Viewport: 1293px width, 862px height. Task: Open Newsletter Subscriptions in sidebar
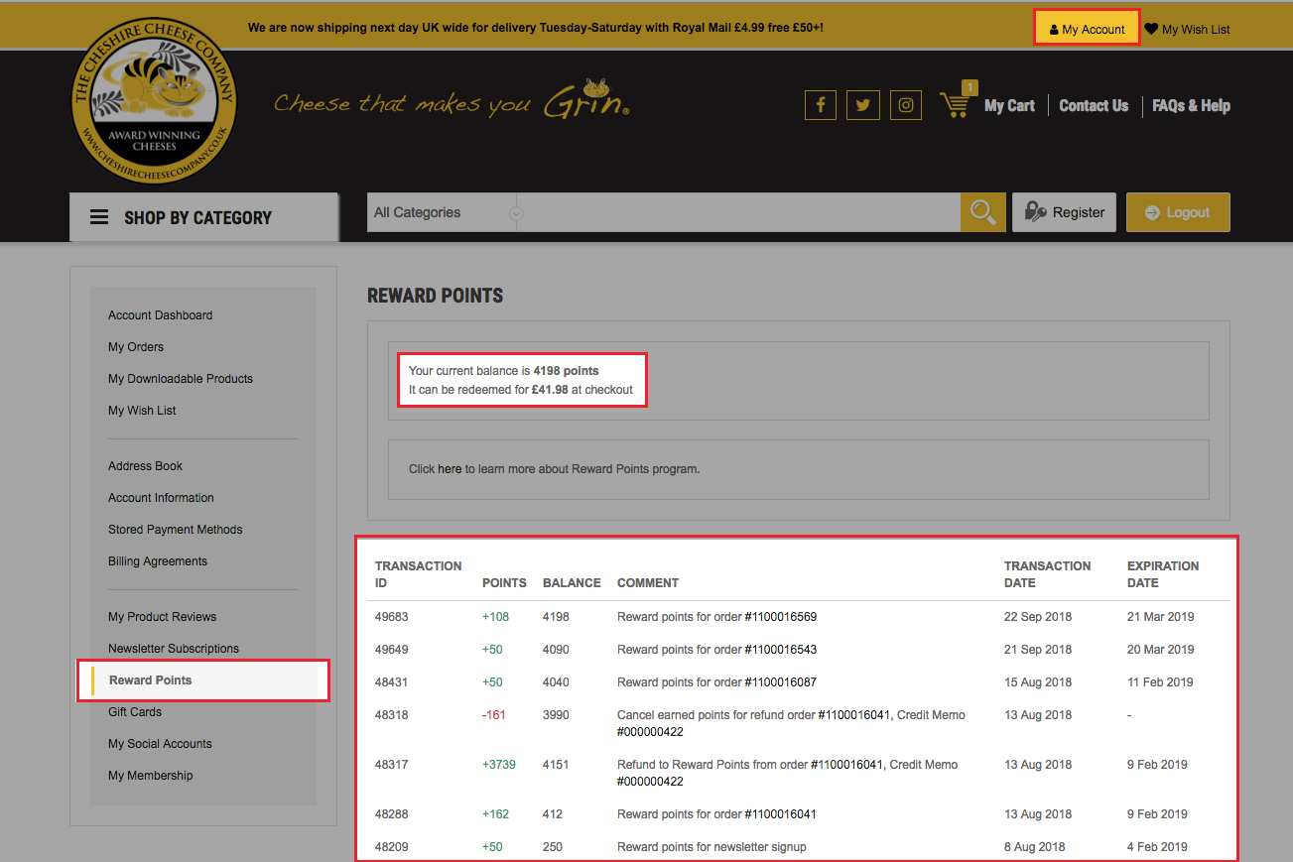pyautogui.click(x=174, y=649)
